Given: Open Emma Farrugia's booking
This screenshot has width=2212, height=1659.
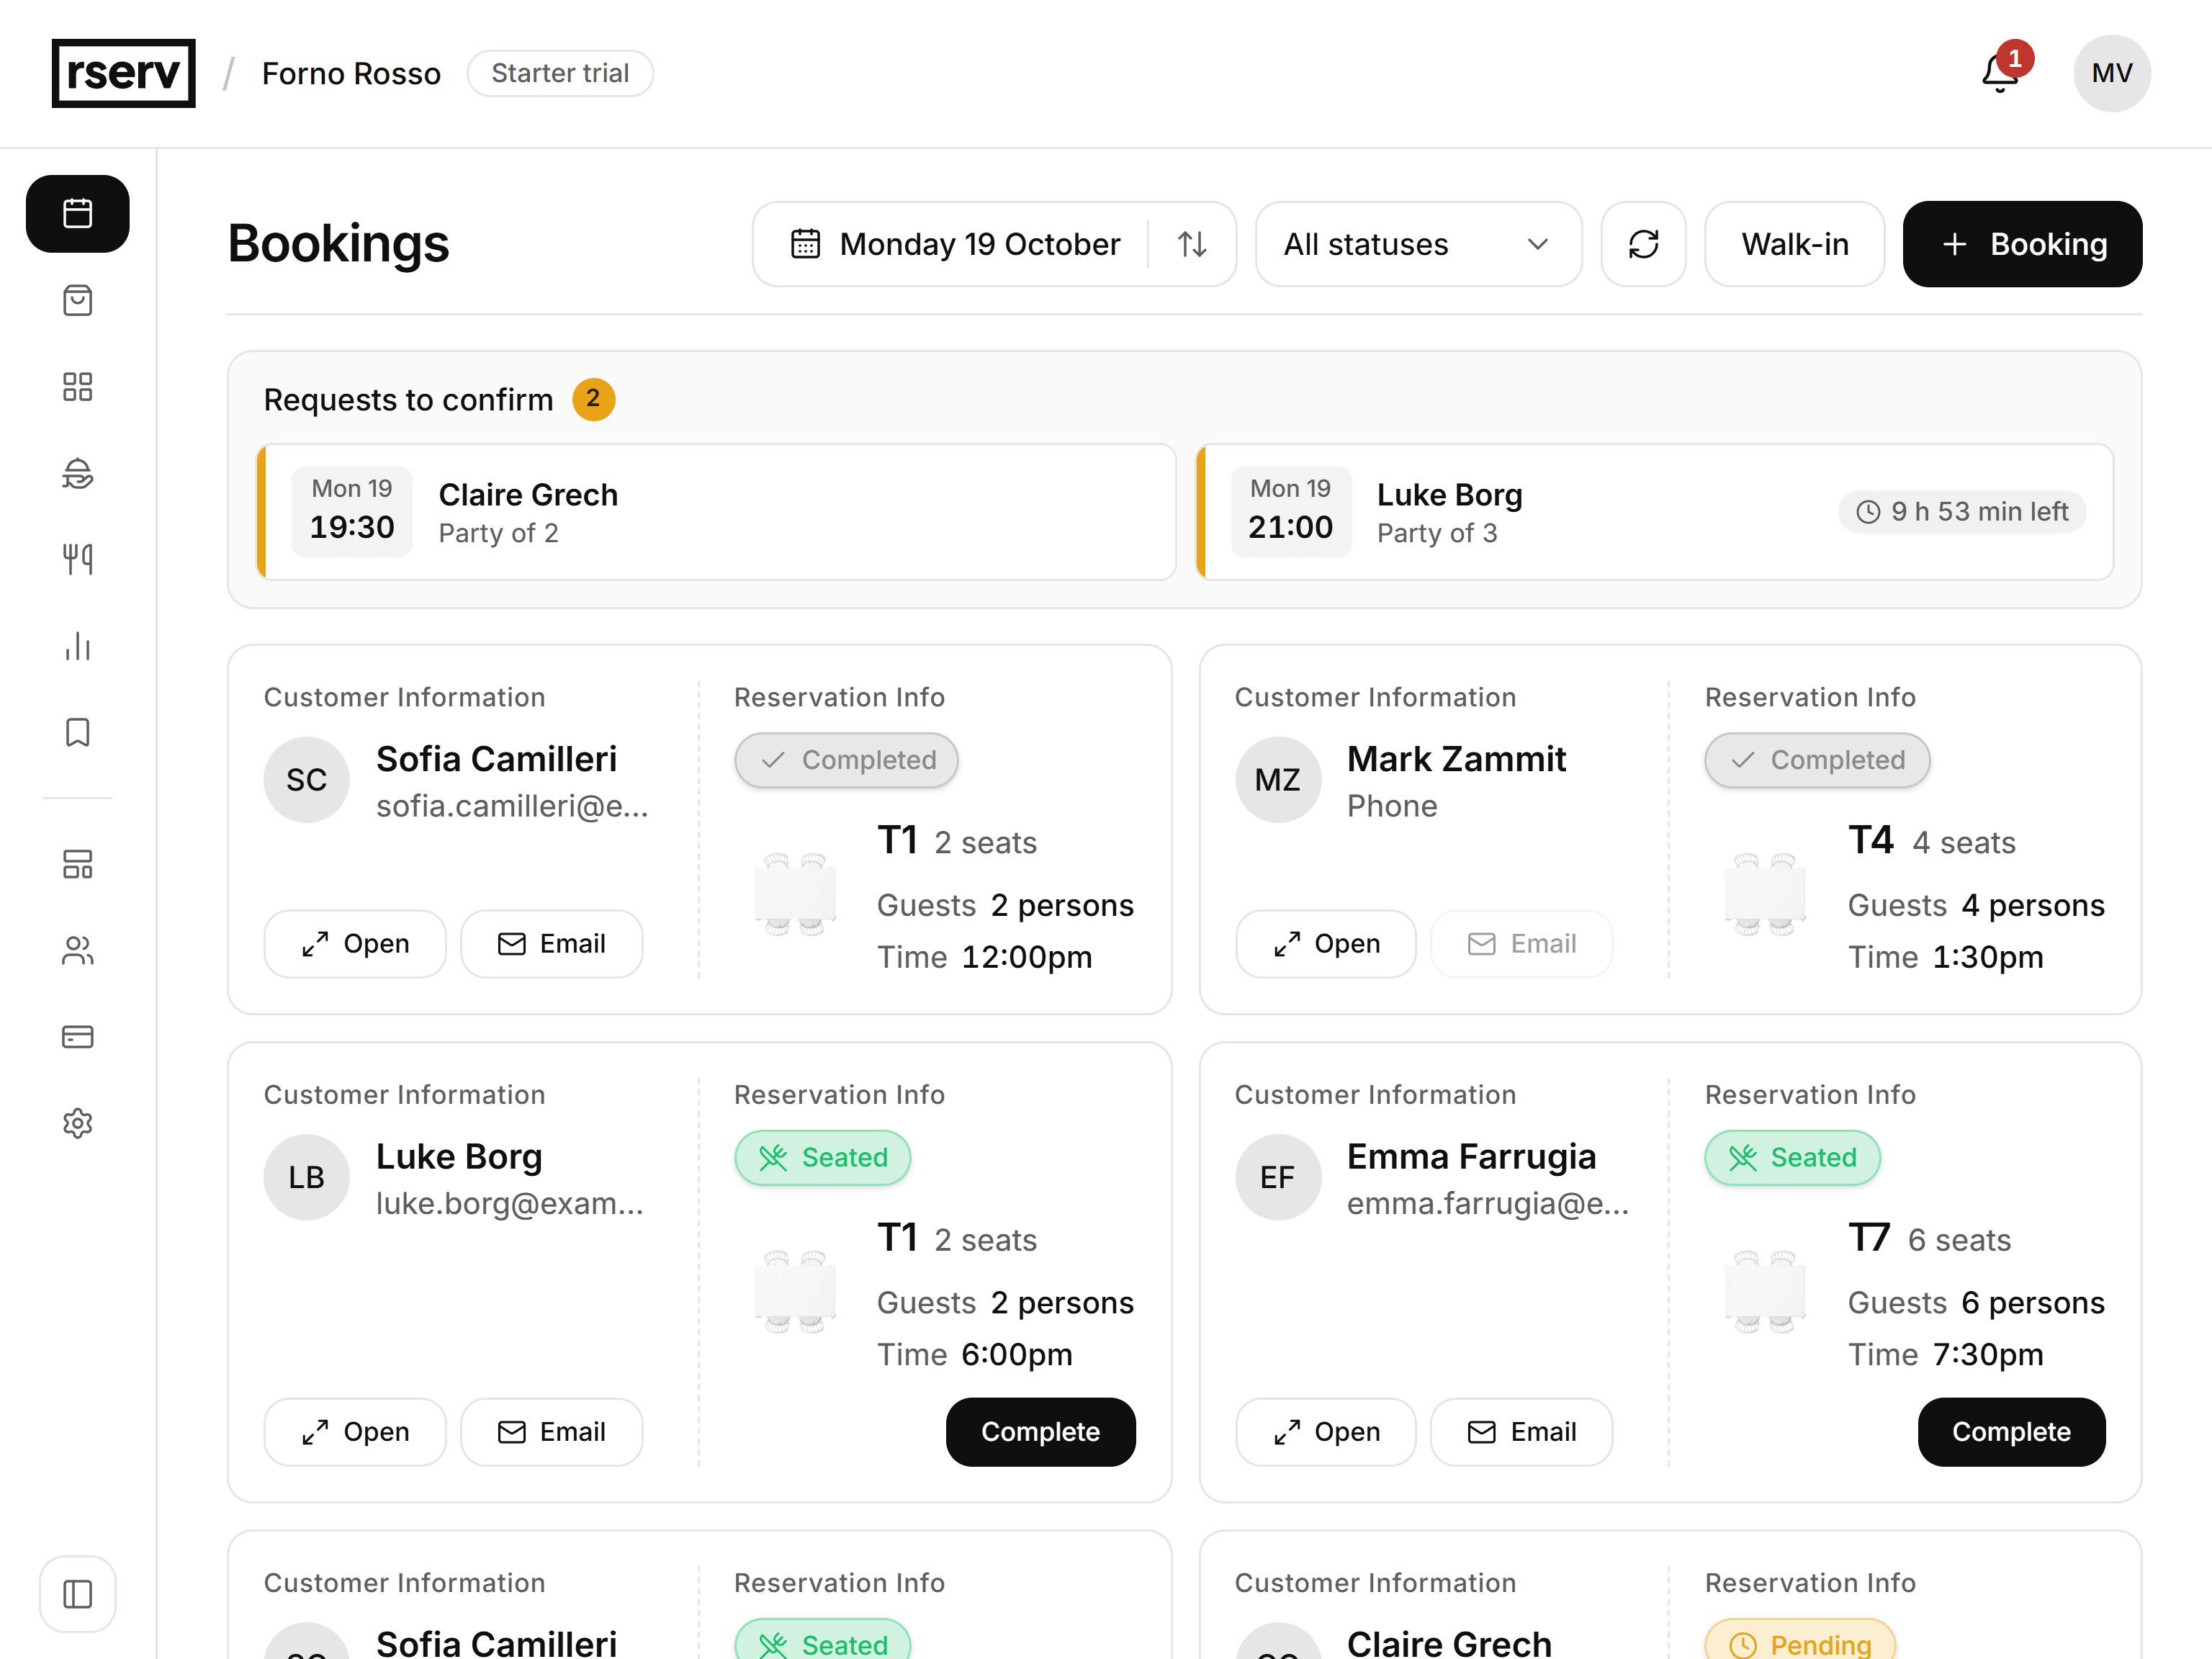Looking at the screenshot, I should pos(1326,1432).
